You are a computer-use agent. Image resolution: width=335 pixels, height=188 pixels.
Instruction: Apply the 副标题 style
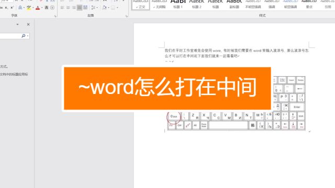(x=234, y=5)
